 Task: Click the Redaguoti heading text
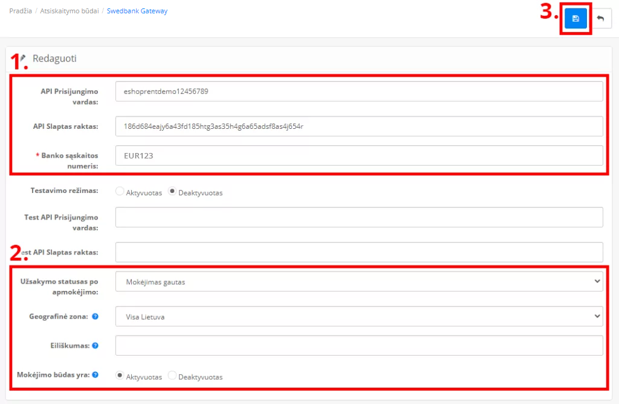[54, 59]
